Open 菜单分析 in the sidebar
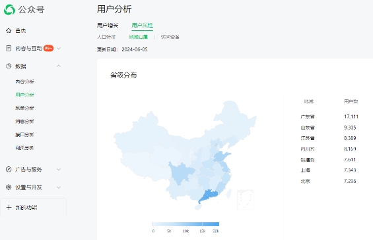Image resolution: width=373 pixels, height=240 pixels. (x=24, y=108)
